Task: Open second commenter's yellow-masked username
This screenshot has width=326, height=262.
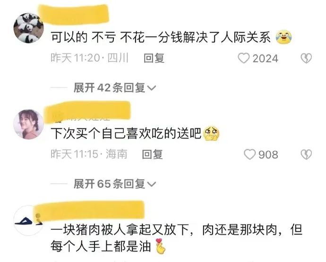Action: click(x=88, y=111)
